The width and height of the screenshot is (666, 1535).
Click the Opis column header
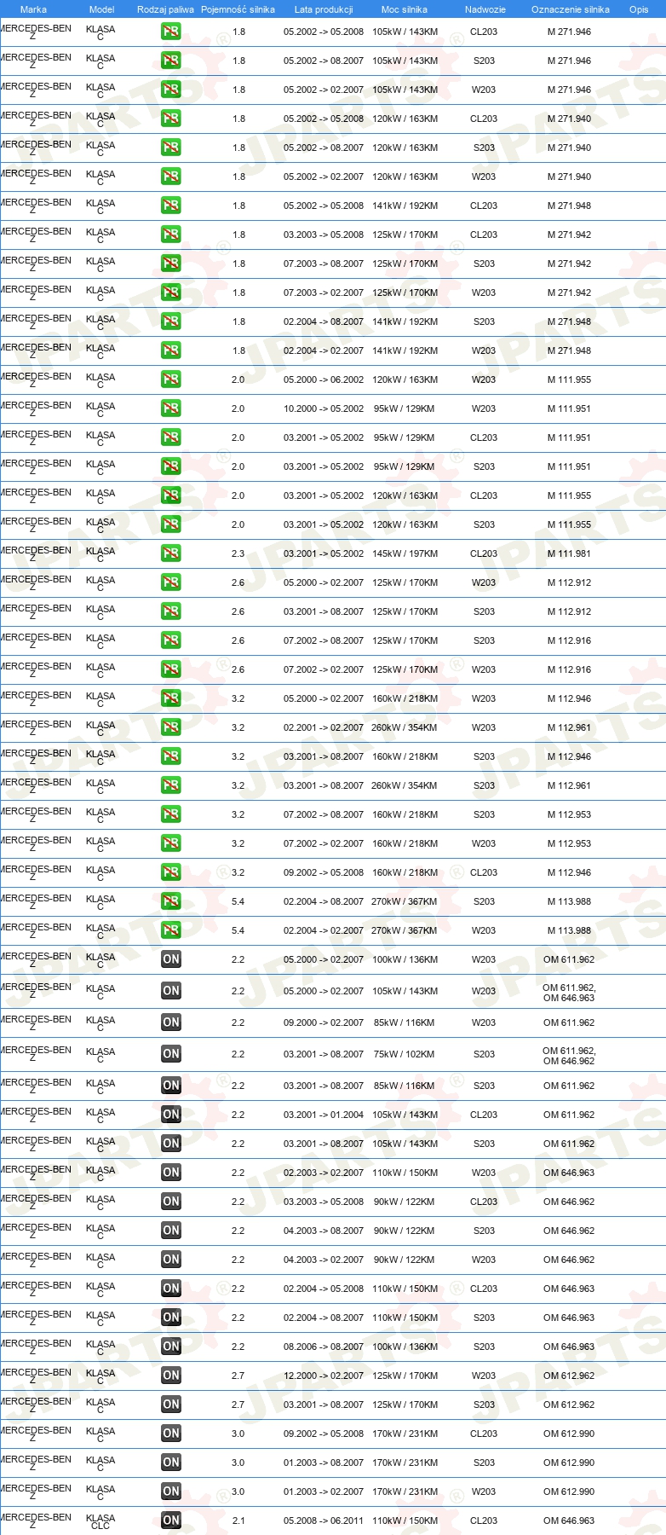[x=639, y=9]
